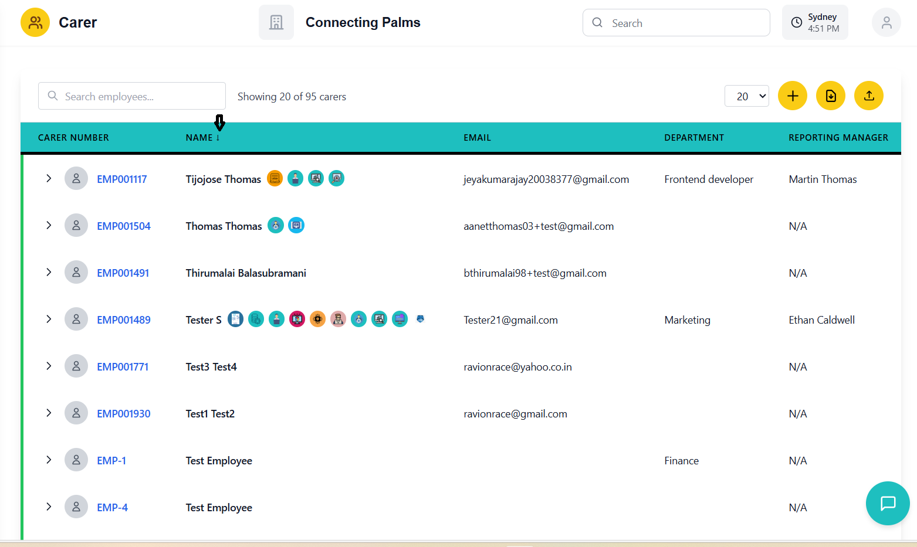This screenshot has height=547, width=917.
Task: Open the teal chat bubble widget
Action: (x=887, y=502)
